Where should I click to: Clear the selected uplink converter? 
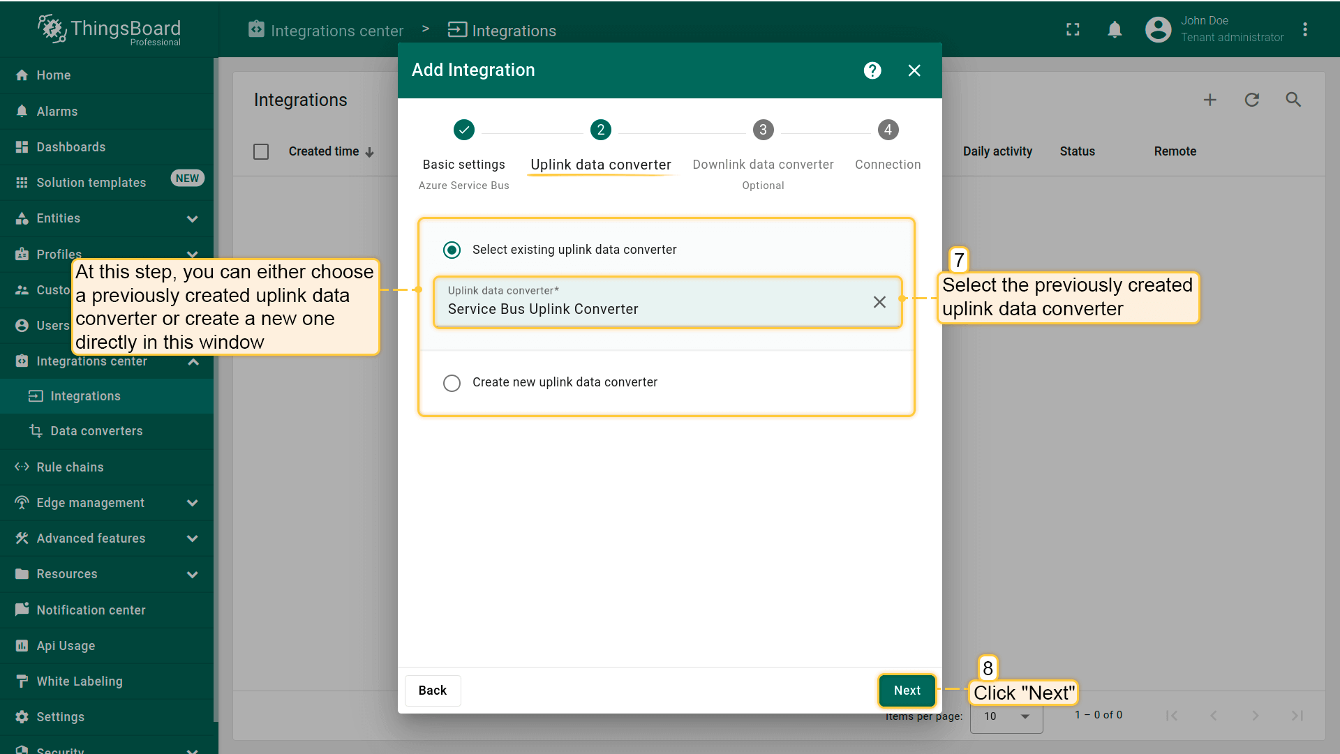point(879,302)
